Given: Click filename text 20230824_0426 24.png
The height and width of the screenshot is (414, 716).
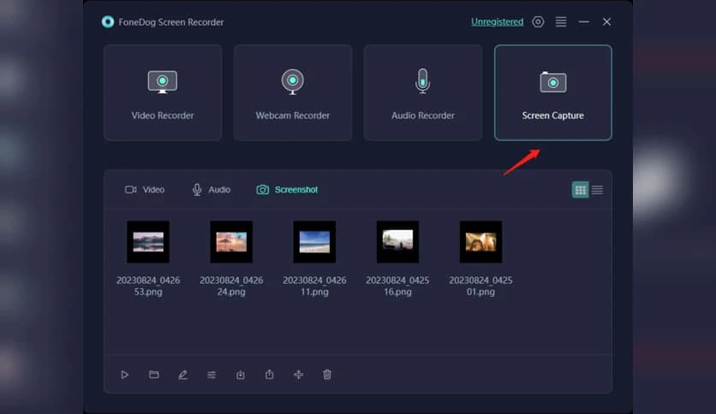Looking at the screenshot, I should click(x=231, y=286).
